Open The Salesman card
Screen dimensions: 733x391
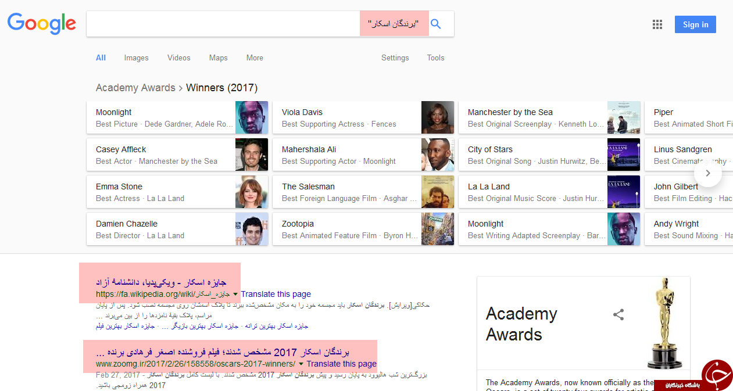click(x=363, y=192)
